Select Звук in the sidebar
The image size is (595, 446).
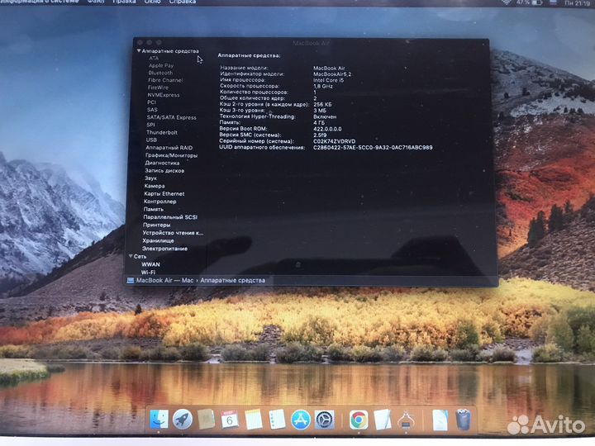(x=150, y=178)
